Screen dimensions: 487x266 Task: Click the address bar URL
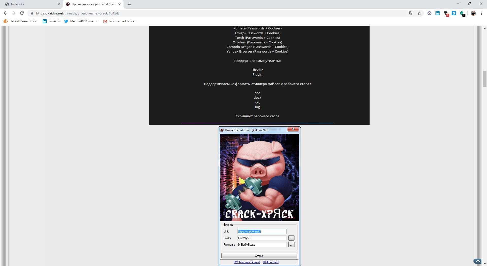[78, 13]
